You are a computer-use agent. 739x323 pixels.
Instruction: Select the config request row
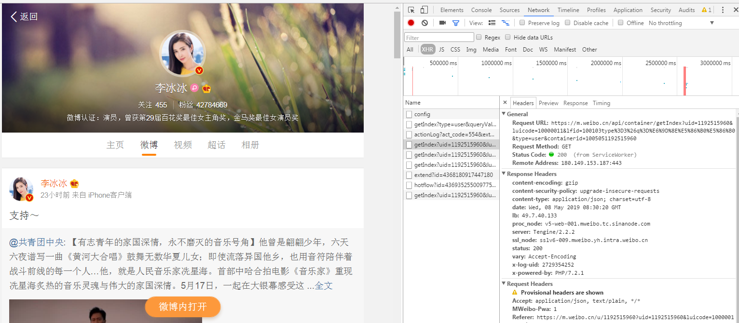452,114
